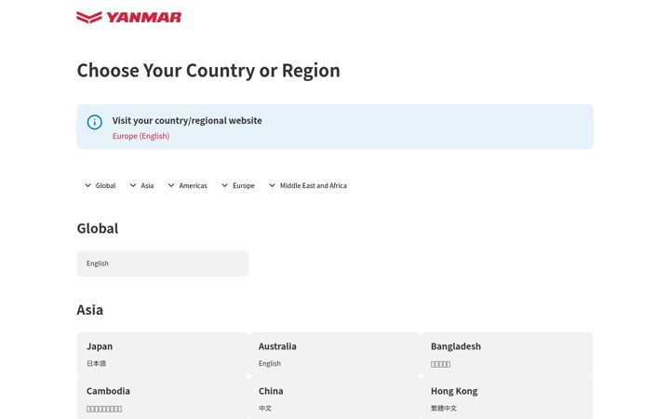Click the 'Choose Your Country or Region' heading
This screenshot has height=419, width=670.
coord(208,71)
